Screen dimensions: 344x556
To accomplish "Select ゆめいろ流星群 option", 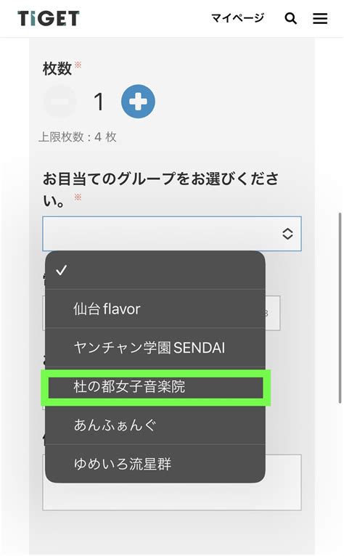I will point(155,464).
